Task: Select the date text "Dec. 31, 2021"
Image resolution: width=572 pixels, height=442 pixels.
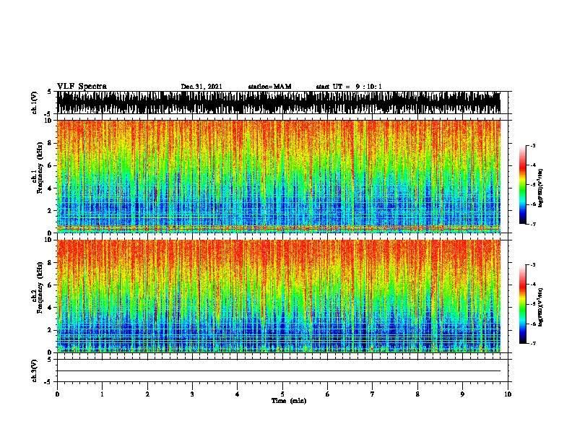Action: (201, 87)
